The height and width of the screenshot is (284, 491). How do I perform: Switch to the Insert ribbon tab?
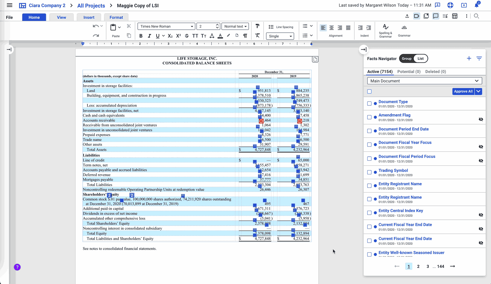click(x=89, y=17)
